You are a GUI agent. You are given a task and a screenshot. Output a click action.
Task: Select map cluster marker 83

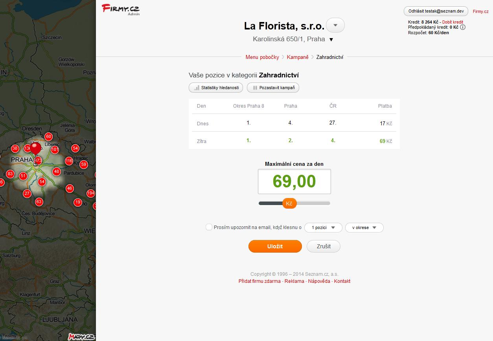click(10, 174)
